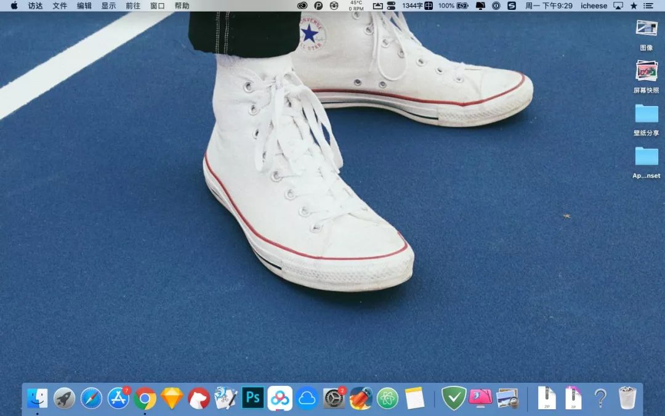Viewport: 665px width, 416px height.
Task: Open the Apple menu
Action: pyautogui.click(x=14, y=6)
